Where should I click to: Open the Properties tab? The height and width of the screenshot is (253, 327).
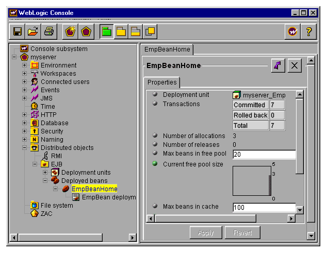click(x=162, y=82)
